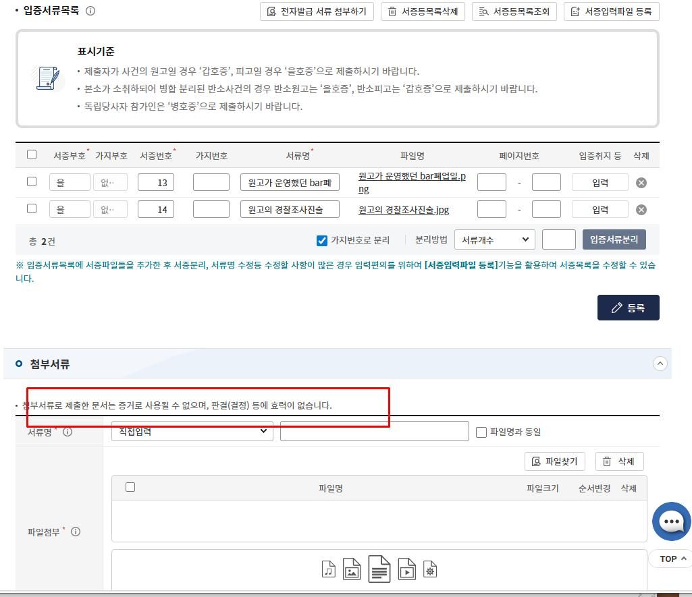
Task: Click the video file type icon
Action: tap(406, 569)
